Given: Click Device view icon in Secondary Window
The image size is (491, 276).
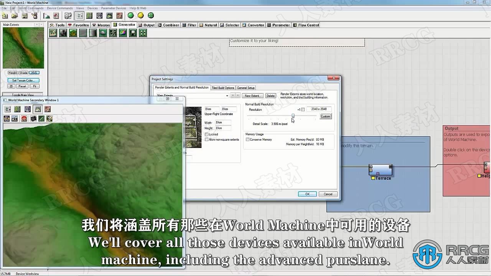Looking at the screenshot, I should click(8, 109).
